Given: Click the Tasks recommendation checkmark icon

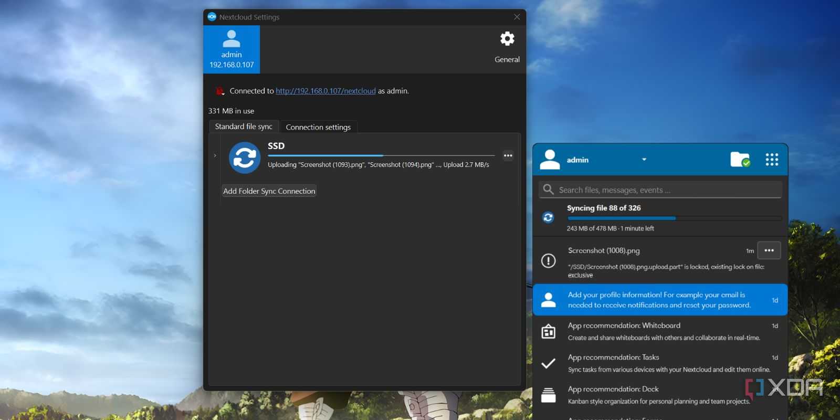Looking at the screenshot, I should 548,363.
